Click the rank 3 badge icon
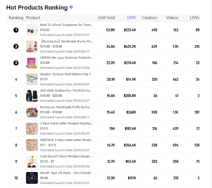The width and height of the screenshot is (212, 188). (16, 63)
